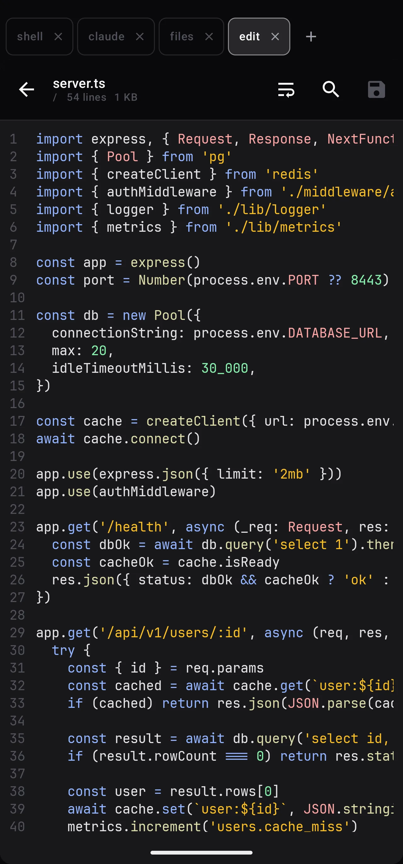The height and width of the screenshot is (864, 403).
Task: Click 'try {' on line 30
Action: point(71,650)
